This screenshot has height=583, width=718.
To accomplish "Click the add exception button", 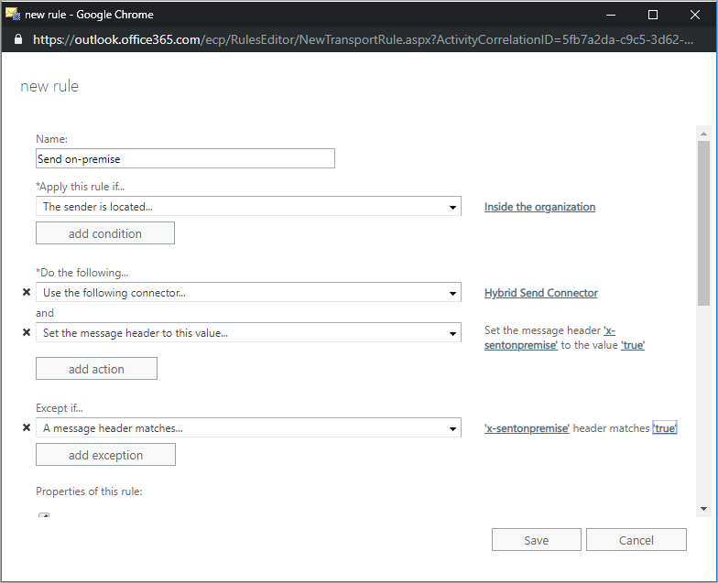I will [105, 455].
